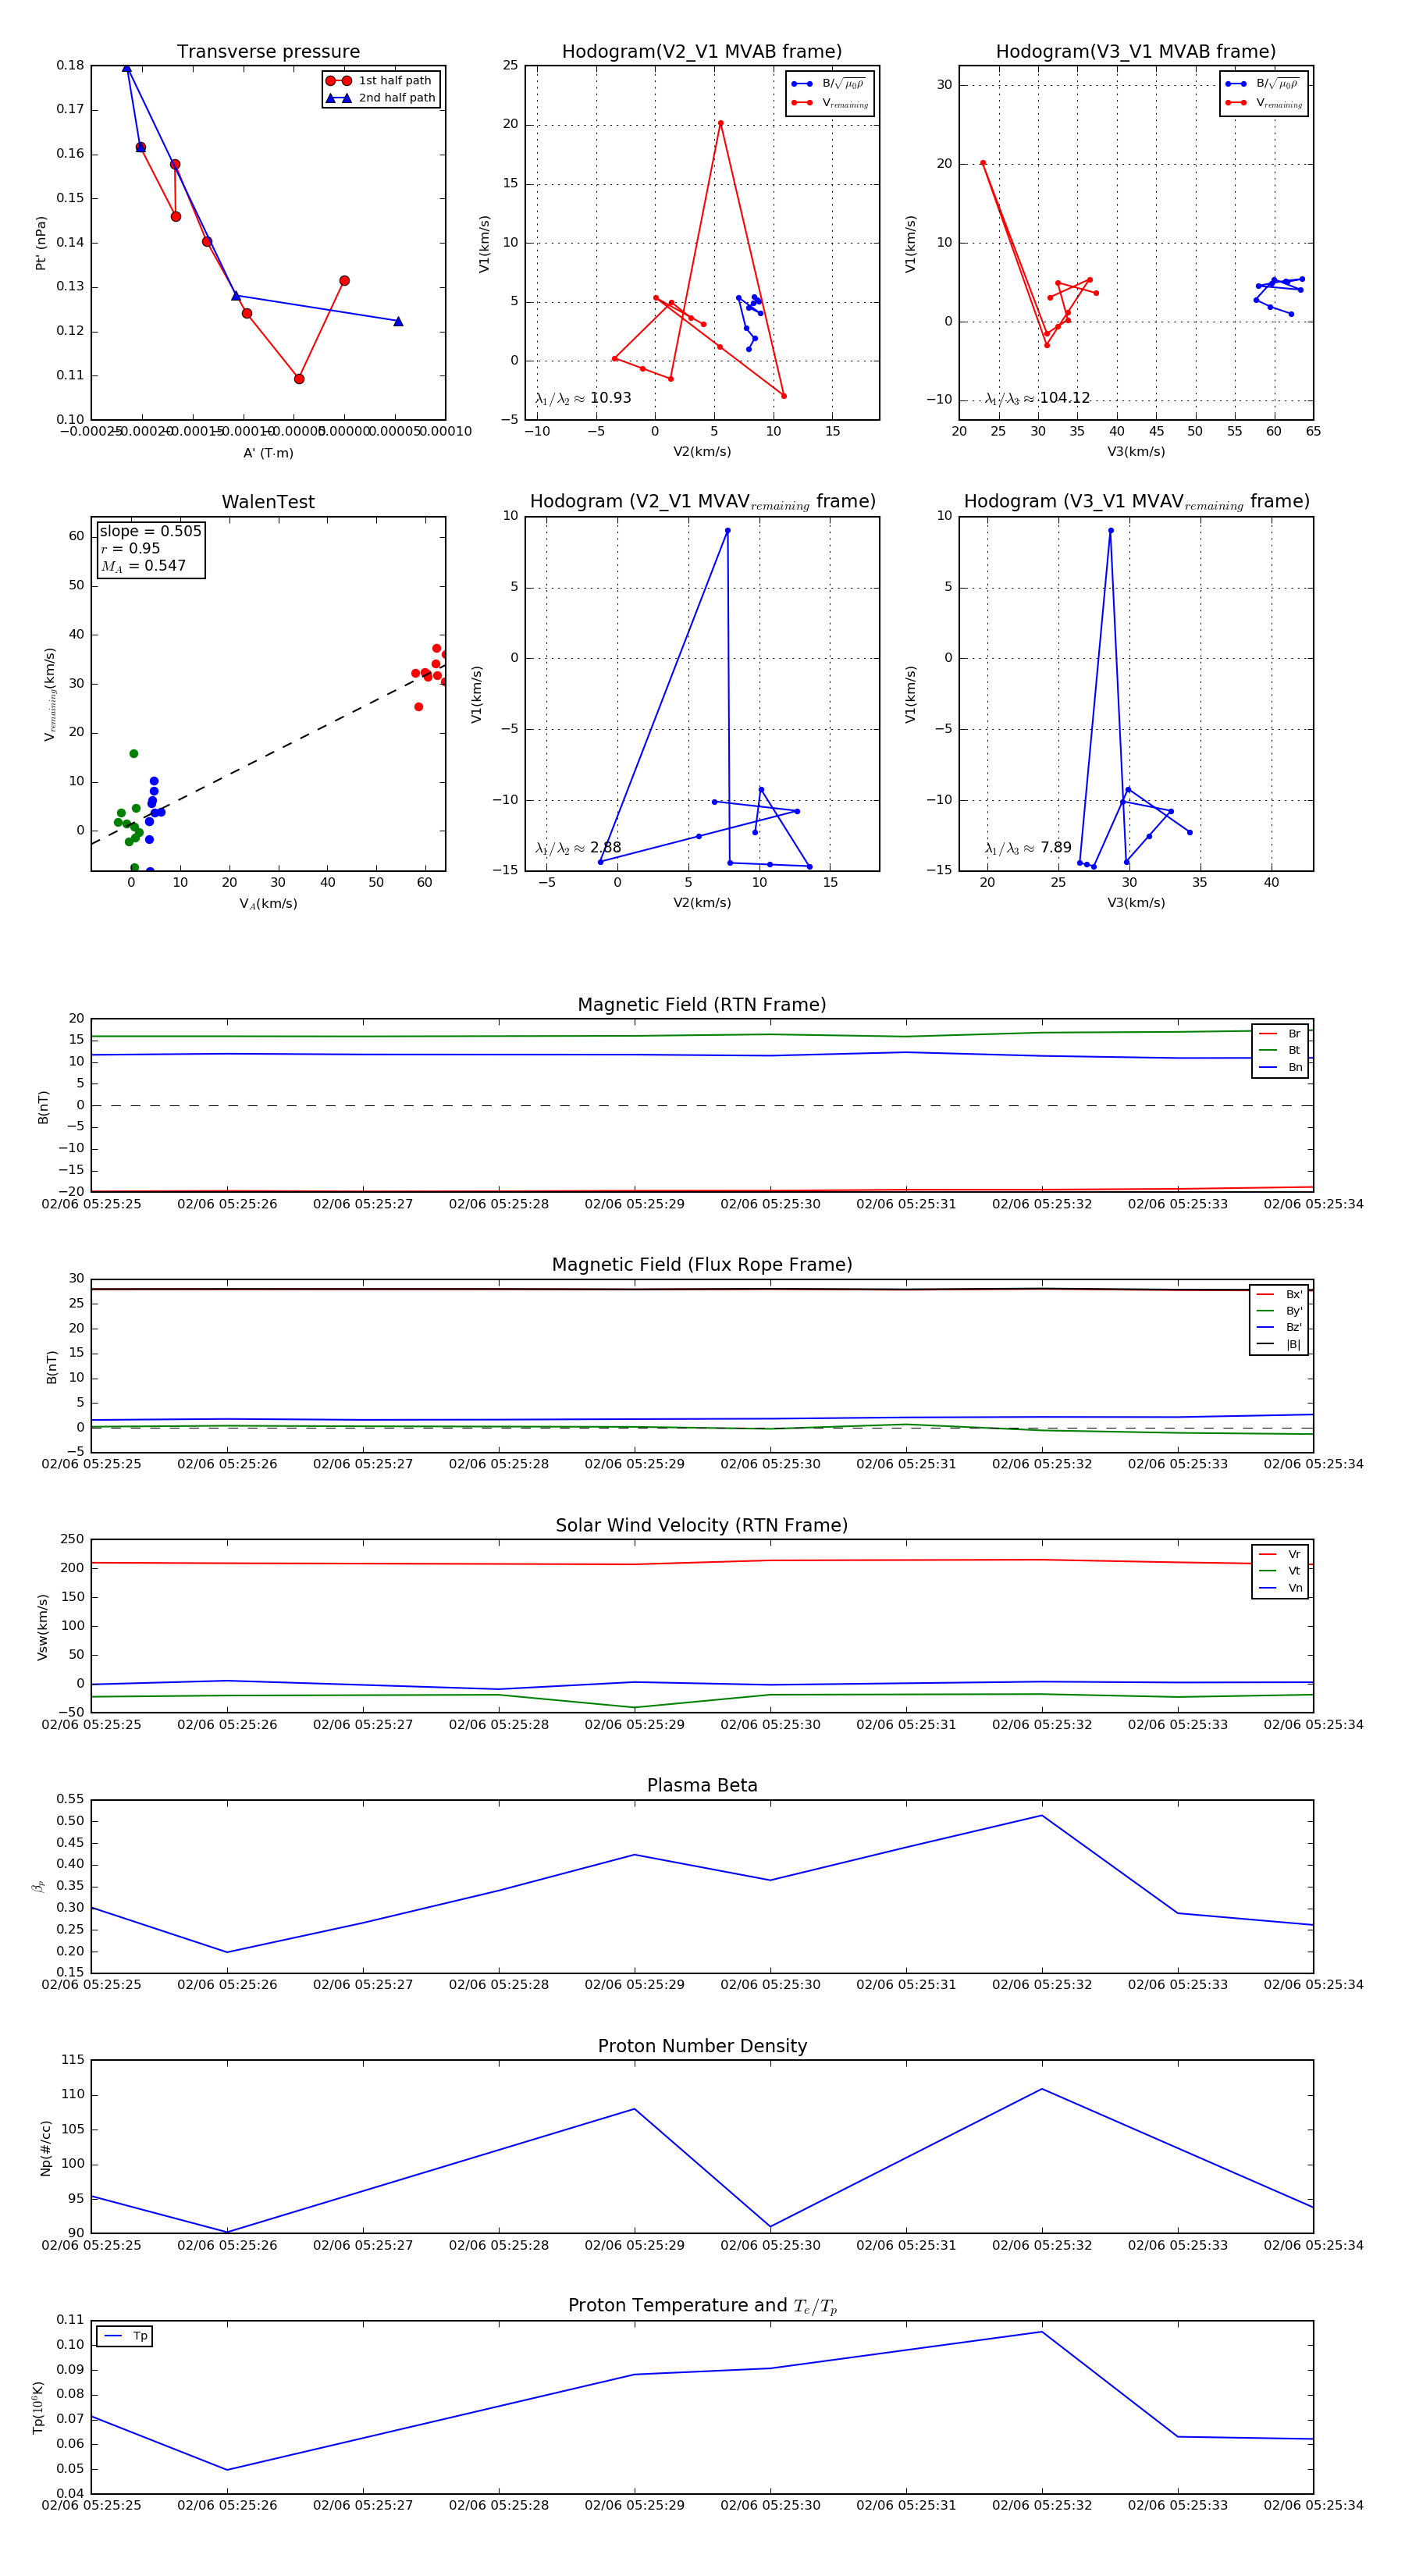1405x2576 pixels.
Task: Click the "Bx'" legend entry
Action: [1279, 1294]
